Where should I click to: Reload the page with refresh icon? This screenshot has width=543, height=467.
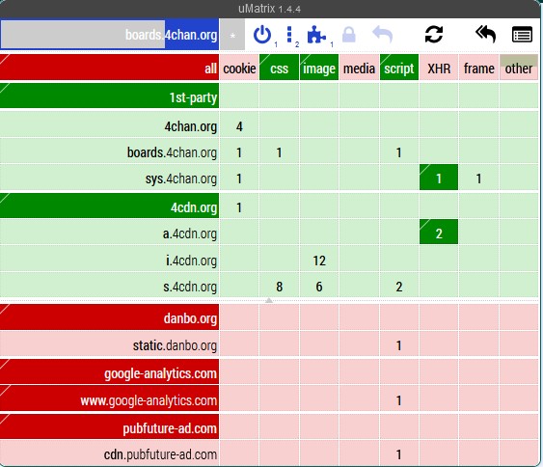tap(434, 35)
